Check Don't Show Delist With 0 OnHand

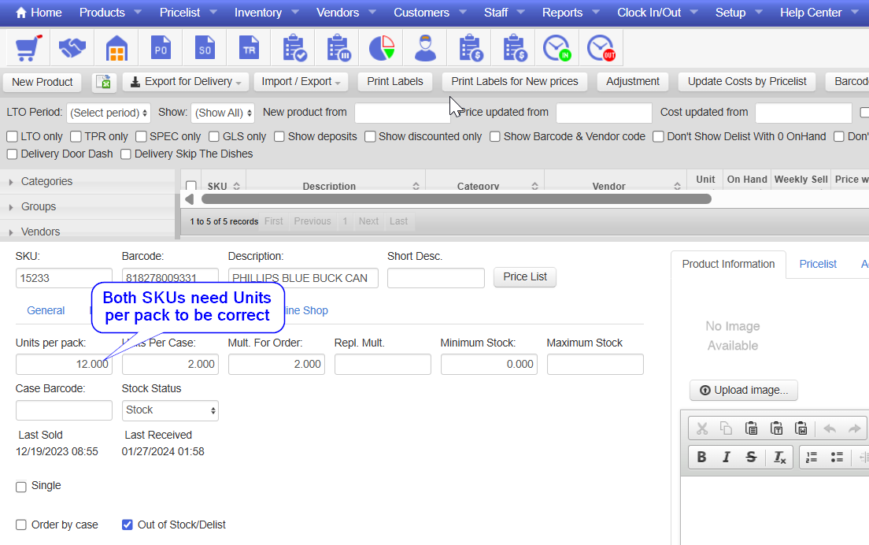pyautogui.click(x=658, y=136)
